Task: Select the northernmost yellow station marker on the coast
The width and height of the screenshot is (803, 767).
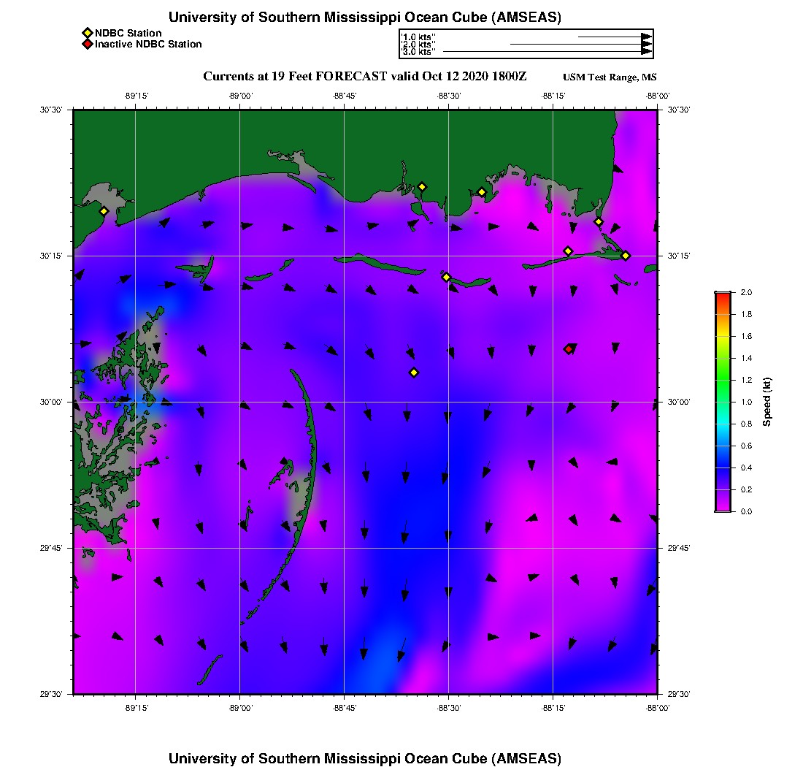Action: pyautogui.click(x=422, y=187)
